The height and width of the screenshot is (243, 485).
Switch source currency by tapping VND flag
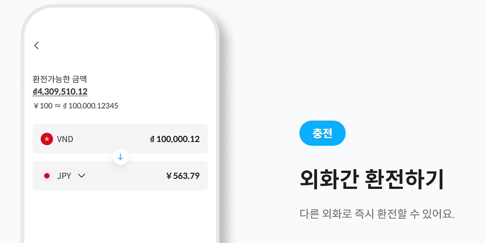point(47,139)
